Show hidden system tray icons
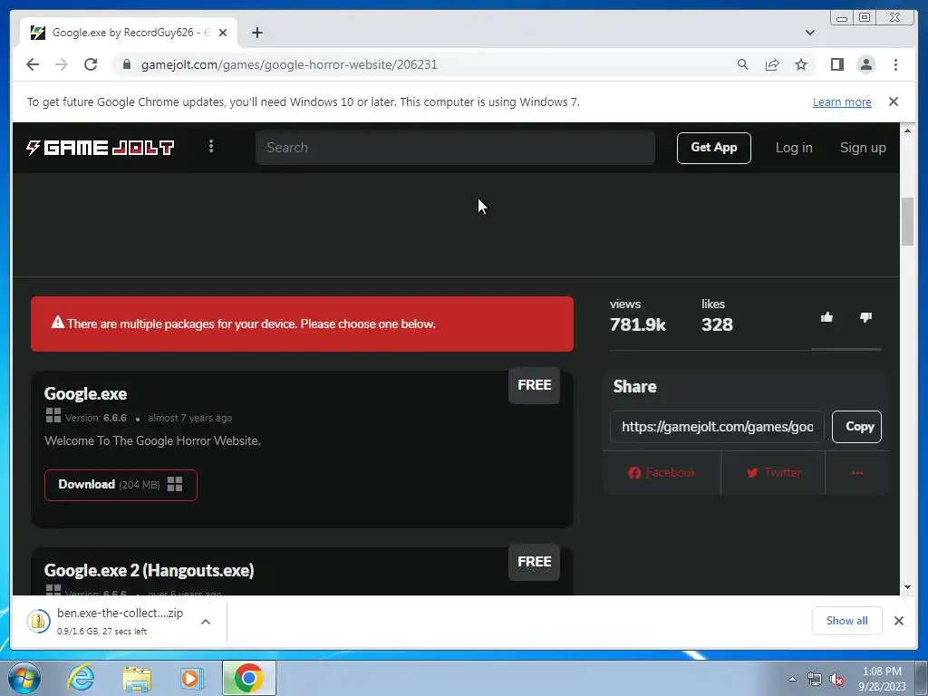The image size is (928, 696). [792, 679]
